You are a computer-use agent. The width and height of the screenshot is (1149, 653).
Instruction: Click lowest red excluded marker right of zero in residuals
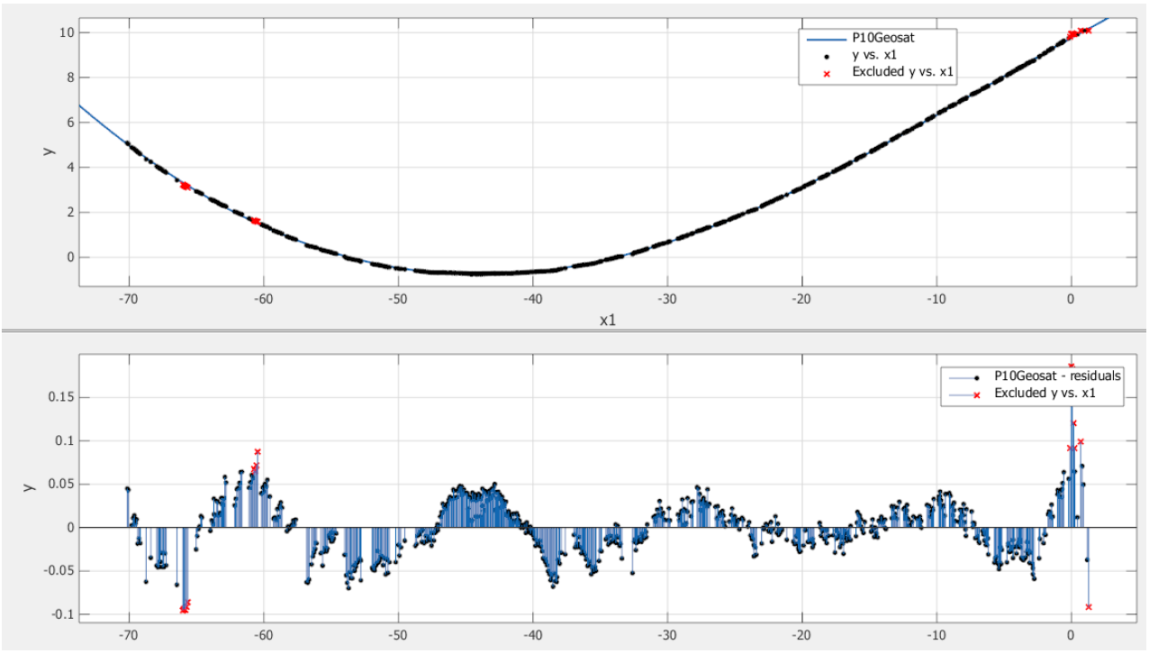(x=1089, y=607)
